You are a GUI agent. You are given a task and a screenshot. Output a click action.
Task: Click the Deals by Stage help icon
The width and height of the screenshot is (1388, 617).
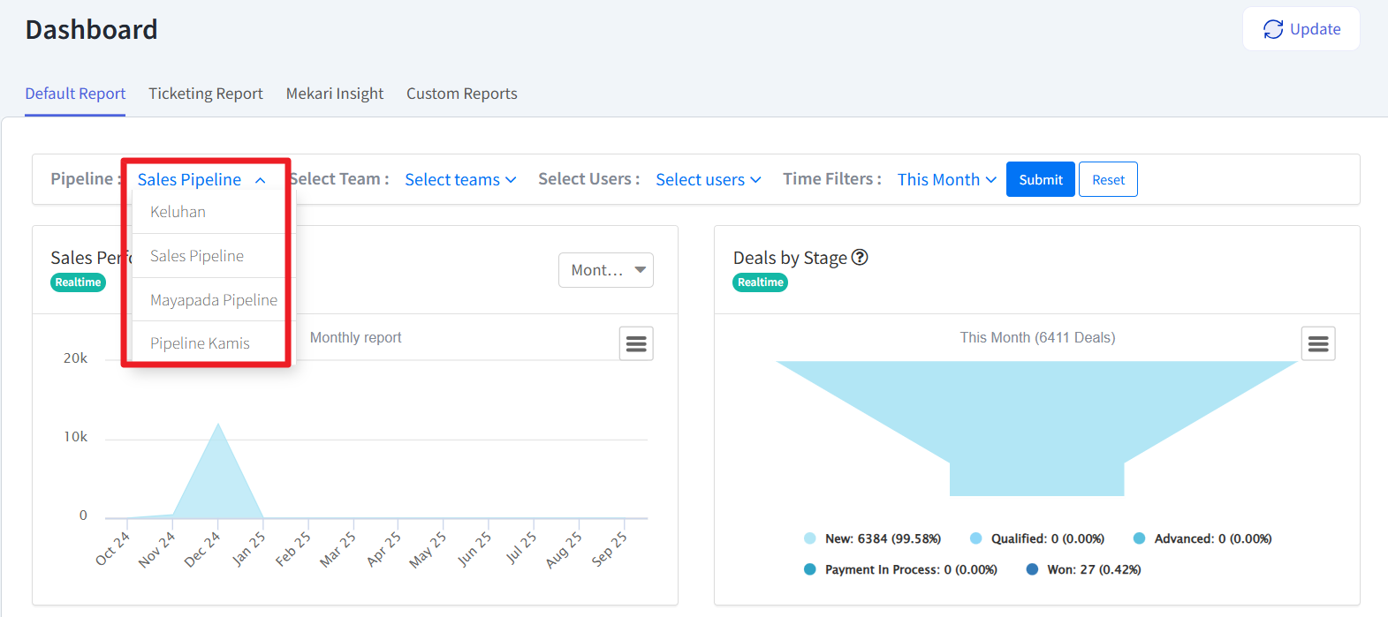tap(860, 257)
